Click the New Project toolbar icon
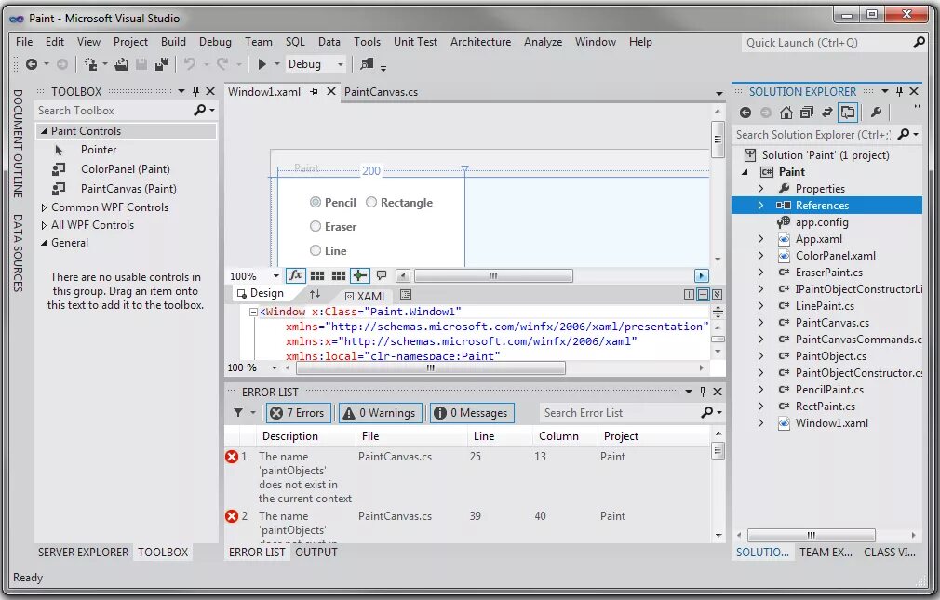 [90, 64]
